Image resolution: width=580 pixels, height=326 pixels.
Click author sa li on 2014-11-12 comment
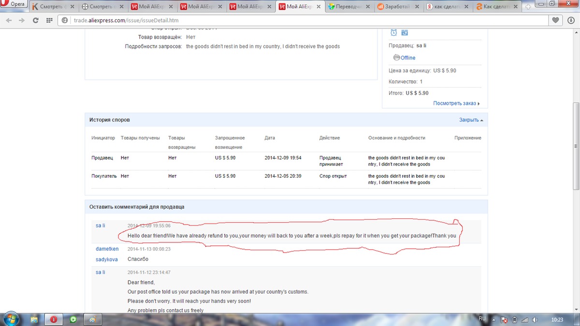(101, 272)
